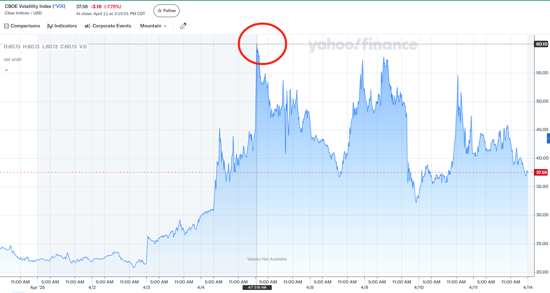Collapse the vol undr indicator chevron

click(x=6, y=70)
